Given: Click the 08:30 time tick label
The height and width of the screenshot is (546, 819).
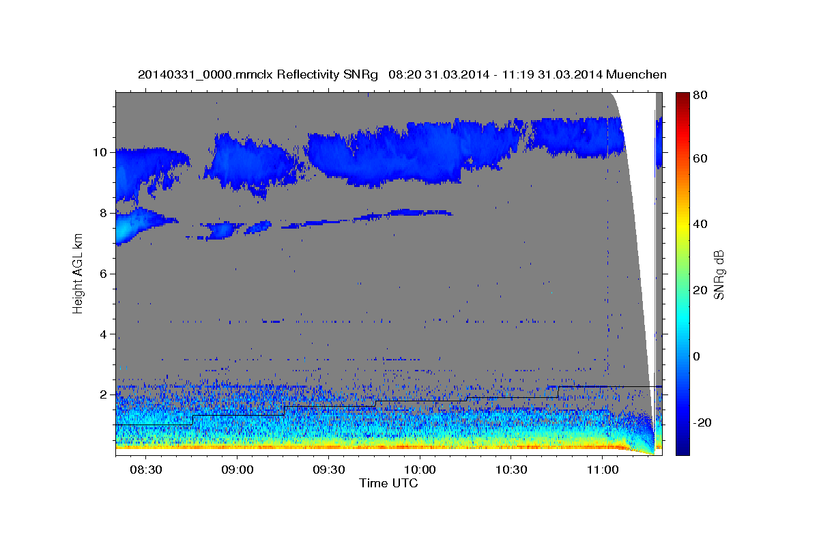Looking at the screenshot, I should pos(145,470).
